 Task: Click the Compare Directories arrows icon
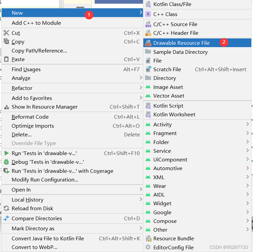(6, 218)
